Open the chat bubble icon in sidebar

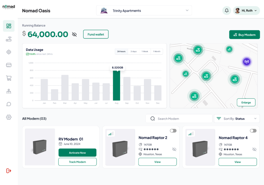pyautogui.click(x=9, y=104)
